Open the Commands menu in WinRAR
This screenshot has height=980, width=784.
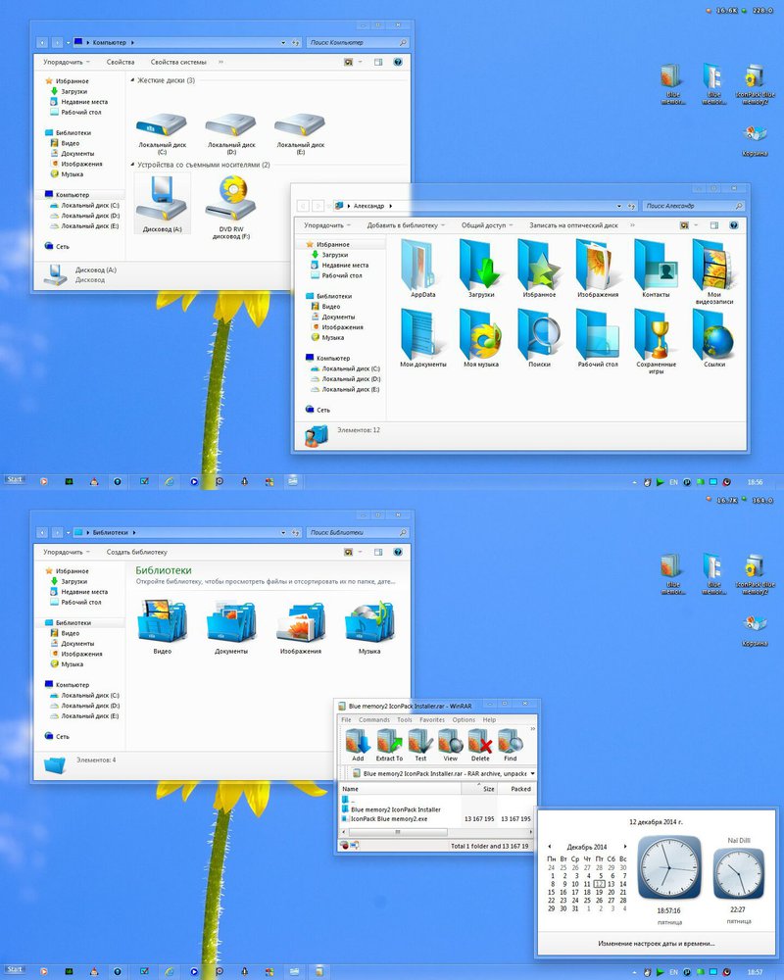375,720
